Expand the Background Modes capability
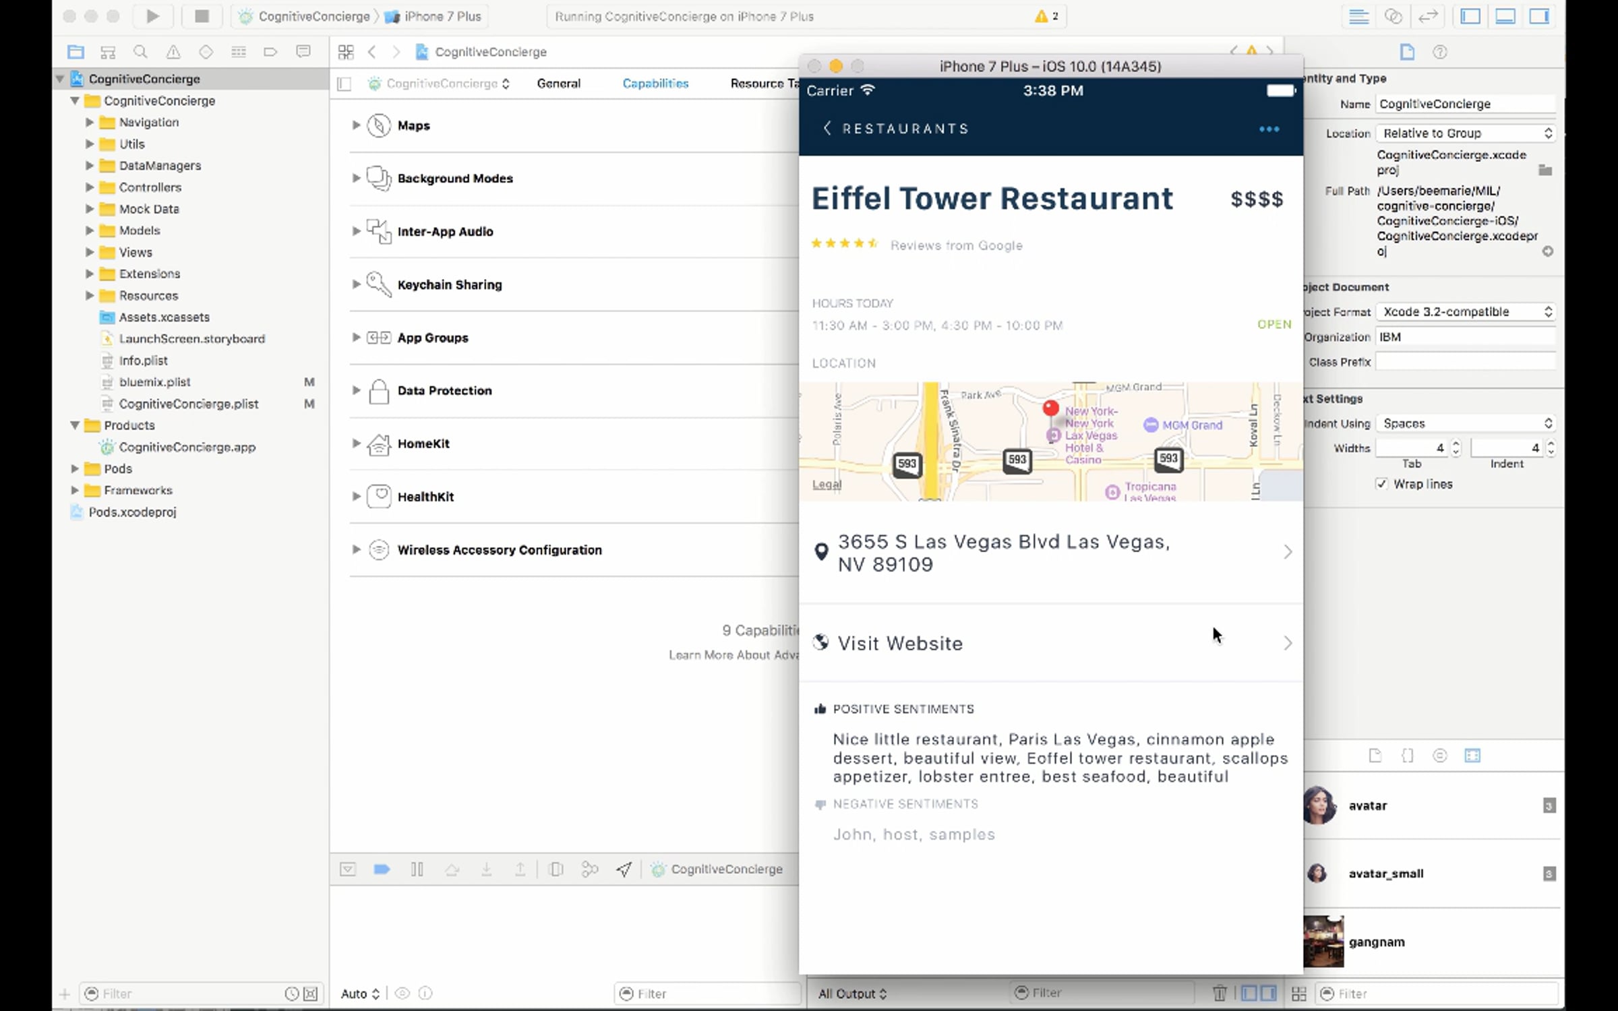1618x1011 pixels. pyautogui.click(x=356, y=178)
